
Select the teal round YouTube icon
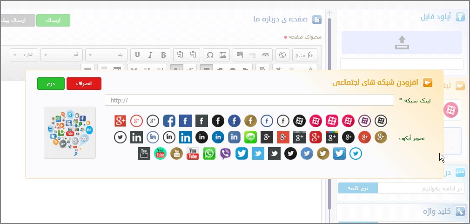click(x=160, y=153)
